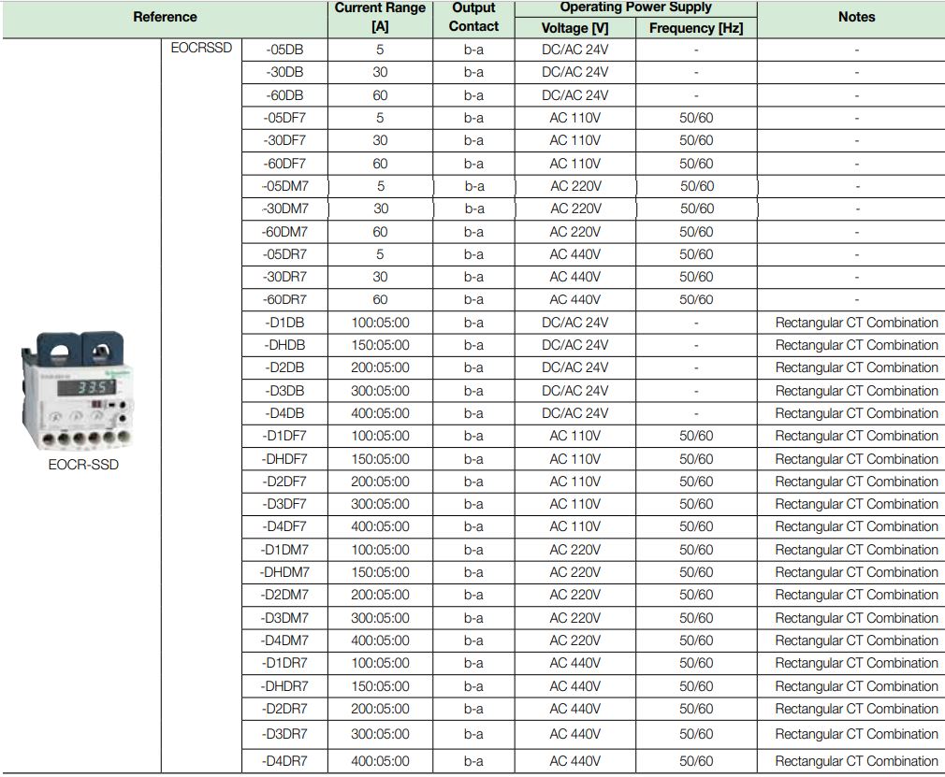This screenshot has width=945, height=777.
Task: Click the -D2DF7 reference cell
Action: click(284, 482)
